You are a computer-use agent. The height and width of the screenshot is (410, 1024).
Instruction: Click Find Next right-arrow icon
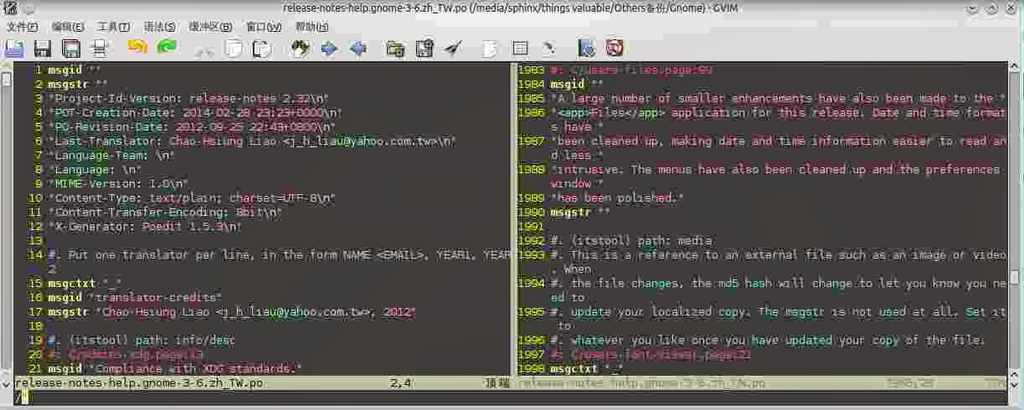click(x=329, y=49)
